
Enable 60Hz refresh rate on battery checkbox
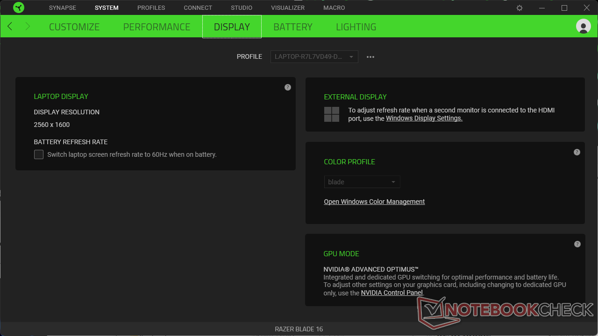point(39,154)
